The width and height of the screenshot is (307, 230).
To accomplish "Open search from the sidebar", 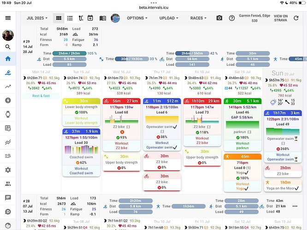I will pyautogui.click(x=8, y=46).
